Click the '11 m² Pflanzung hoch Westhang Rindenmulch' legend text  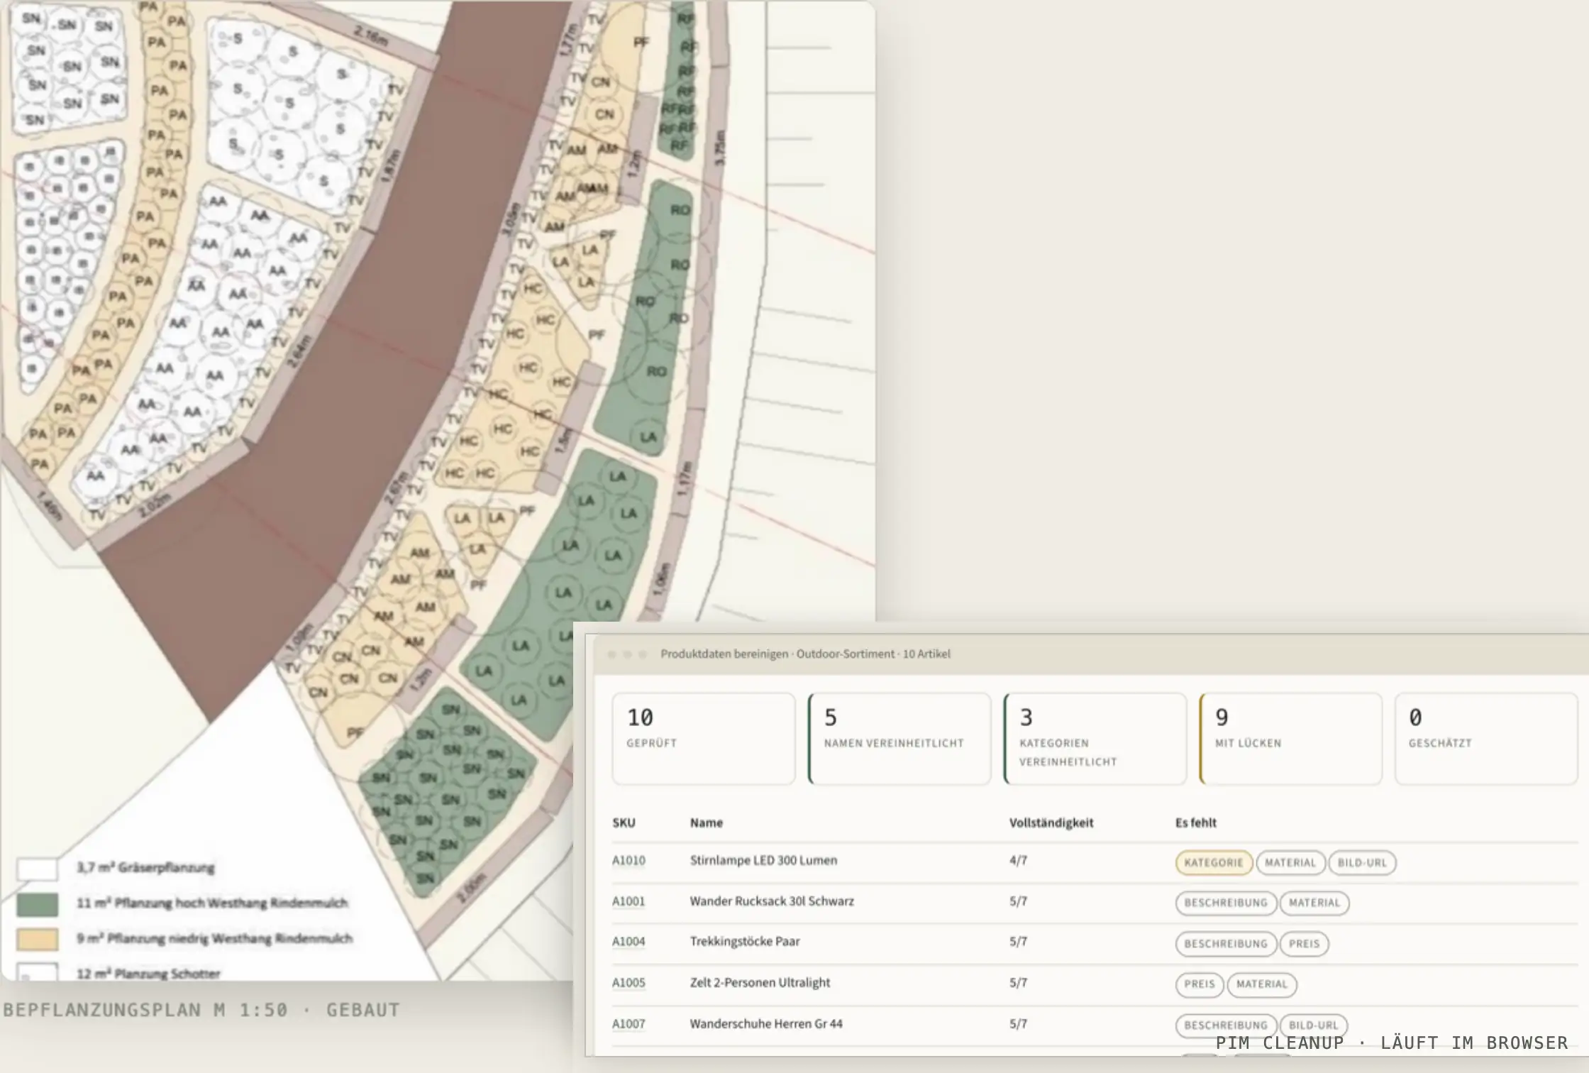click(212, 903)
